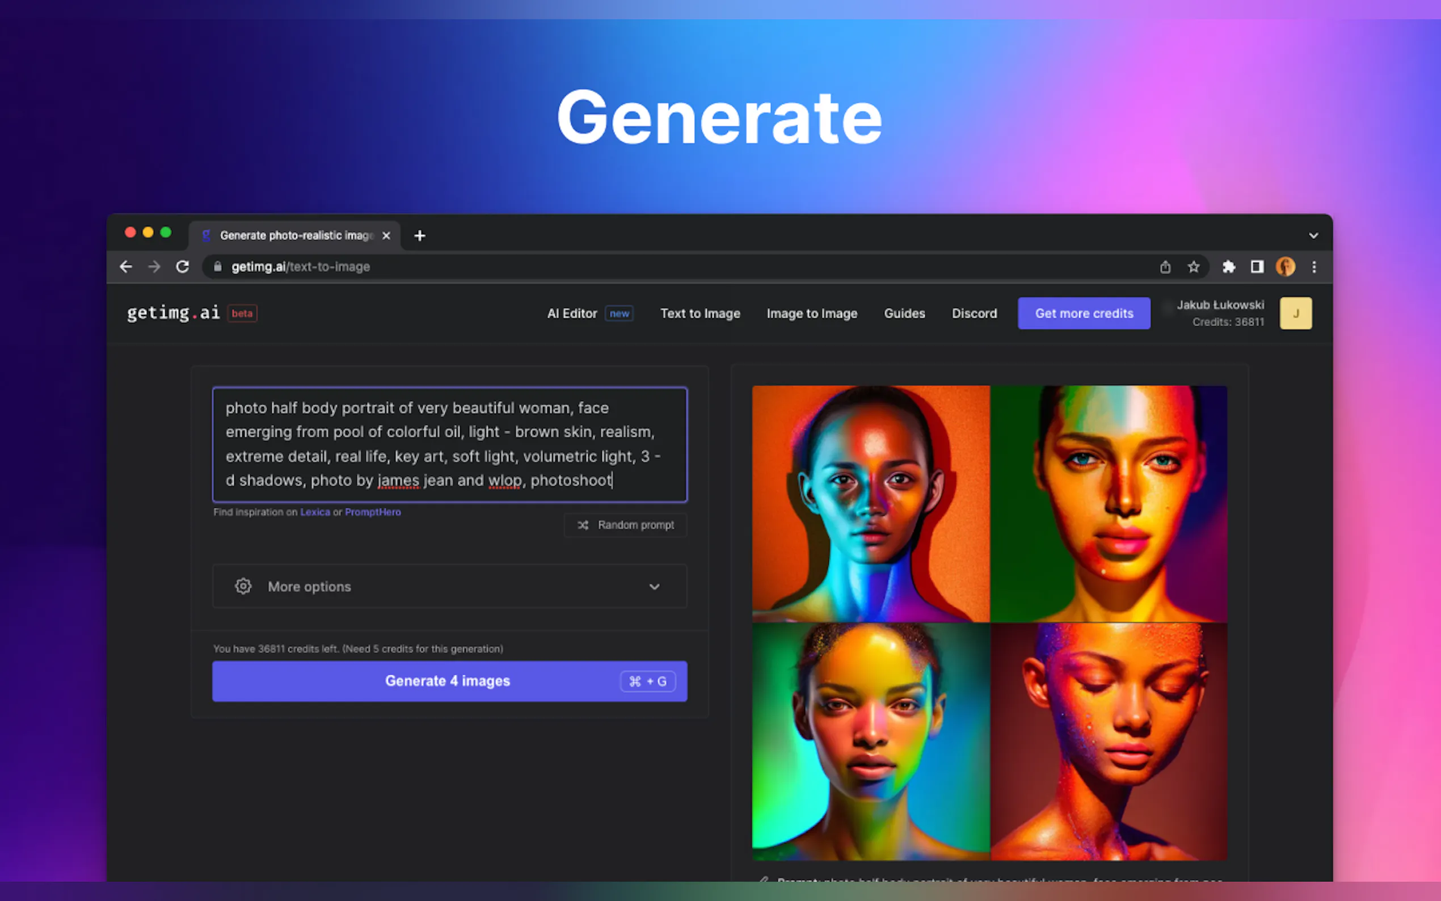Image resolution: width=1441 pixels, height=901 pixels.
Task: Toggle the browser side panel icon
Action: 1257,267
